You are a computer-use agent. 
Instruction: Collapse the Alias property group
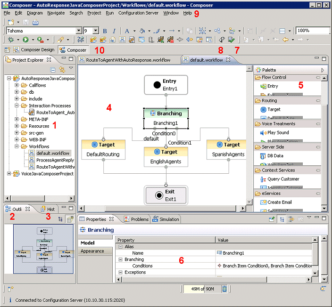coord(120,246)
